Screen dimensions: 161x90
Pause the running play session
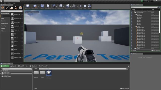coord(81,6)
